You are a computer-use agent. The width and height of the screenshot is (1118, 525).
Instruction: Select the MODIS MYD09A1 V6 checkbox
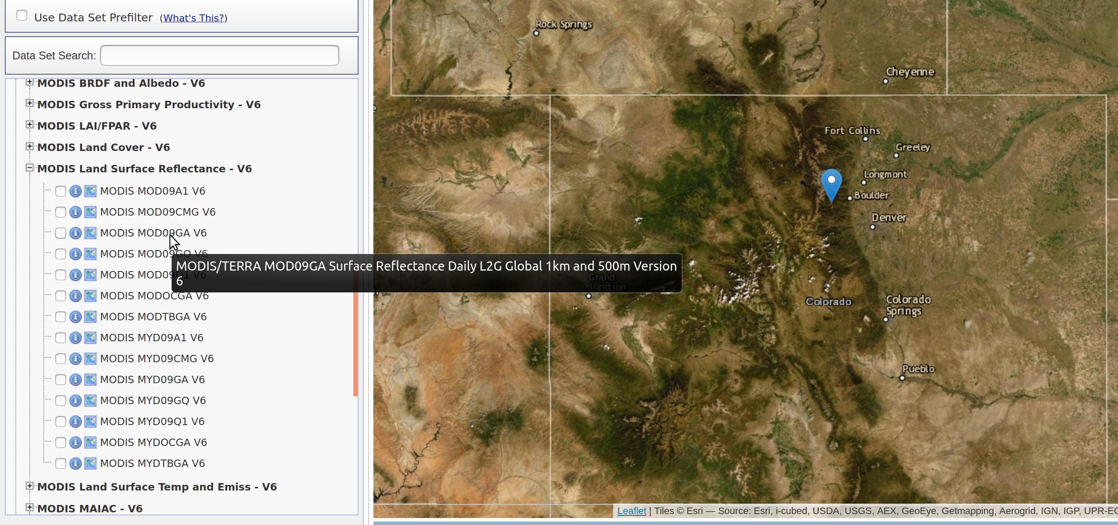tap(60, 337)
